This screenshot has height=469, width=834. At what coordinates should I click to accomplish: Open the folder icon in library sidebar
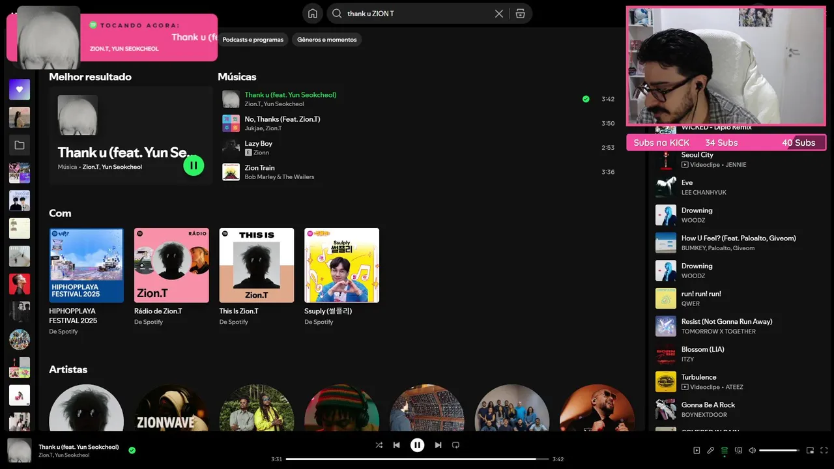coord(20,145)
